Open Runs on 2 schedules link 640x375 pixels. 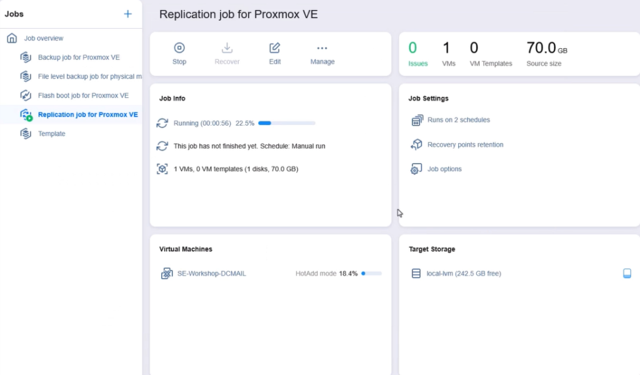click(458, 120)
